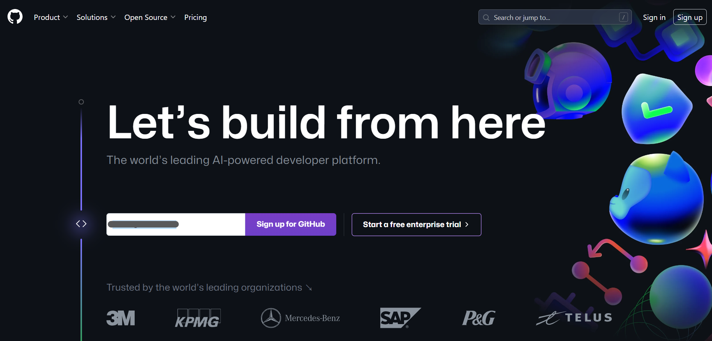
Task: Start a free enterprise trial
Action: [416, 224]
